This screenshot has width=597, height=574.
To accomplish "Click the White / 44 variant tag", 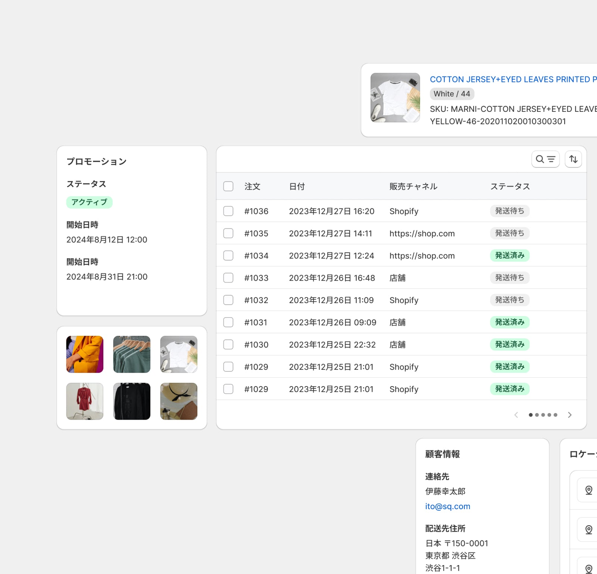I will click(x=451, y=94).
